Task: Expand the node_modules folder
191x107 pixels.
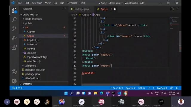Action: 33,19
